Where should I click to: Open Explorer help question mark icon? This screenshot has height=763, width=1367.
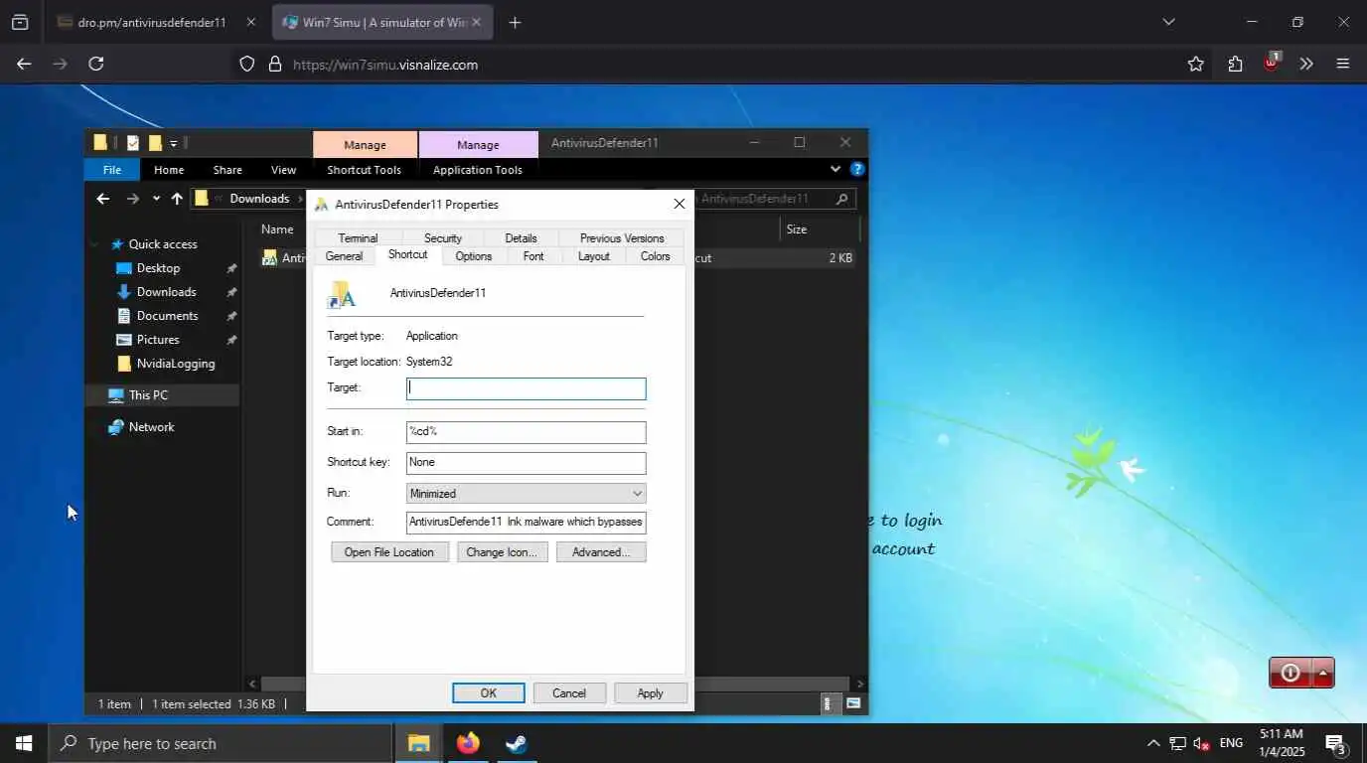(857, 169)
